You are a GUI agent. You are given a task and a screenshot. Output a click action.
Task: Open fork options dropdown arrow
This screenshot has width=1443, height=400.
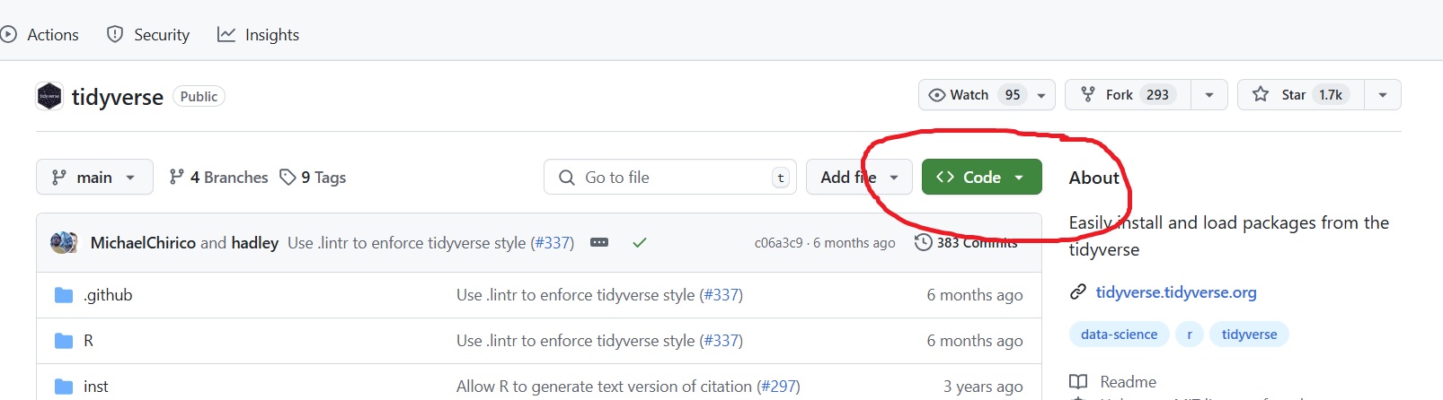pyautogui.click(x=1209, y=95)
